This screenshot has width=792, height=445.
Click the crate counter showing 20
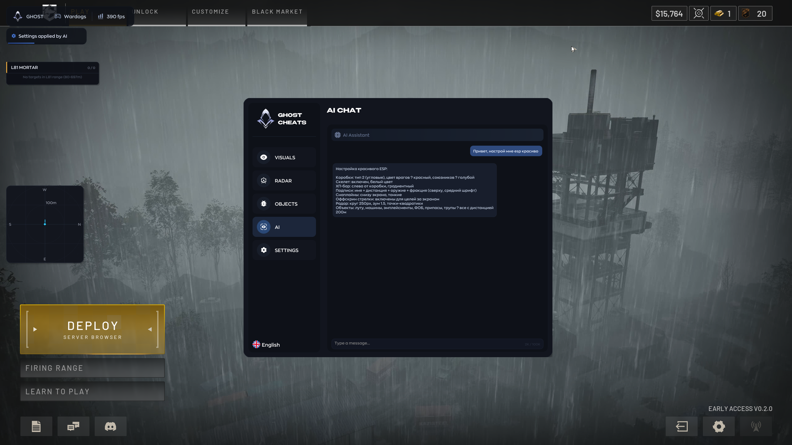755,14
